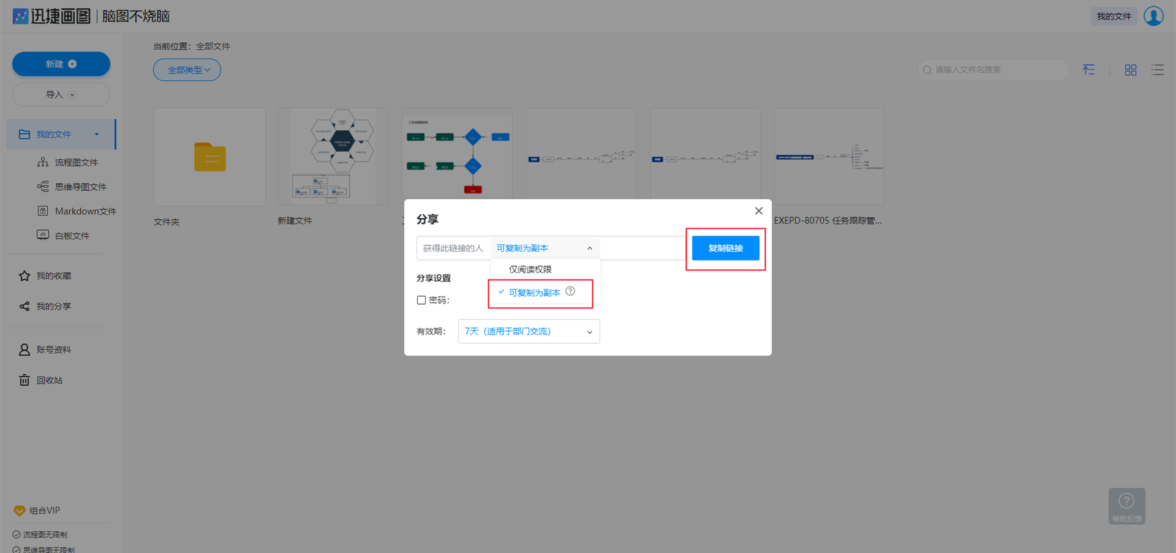Open 我的收藏 favorites
The image size is (1176, 553).
coord(53,276)
